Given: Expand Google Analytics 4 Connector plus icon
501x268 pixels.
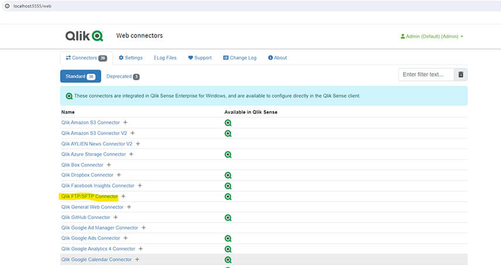Looking at the screenshot, I should click(x=141, y=249).
